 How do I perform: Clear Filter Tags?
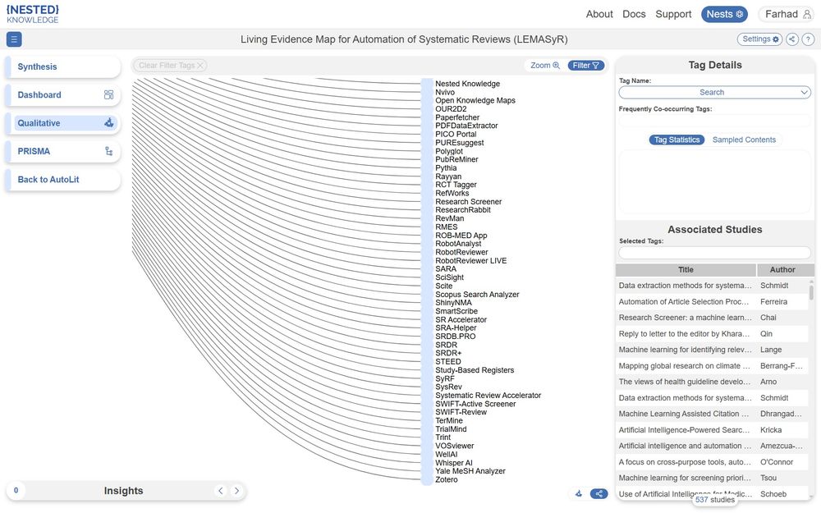pos(170,66)
